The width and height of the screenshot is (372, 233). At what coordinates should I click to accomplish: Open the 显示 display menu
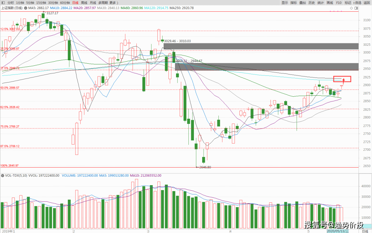click(x=285, y=2)
